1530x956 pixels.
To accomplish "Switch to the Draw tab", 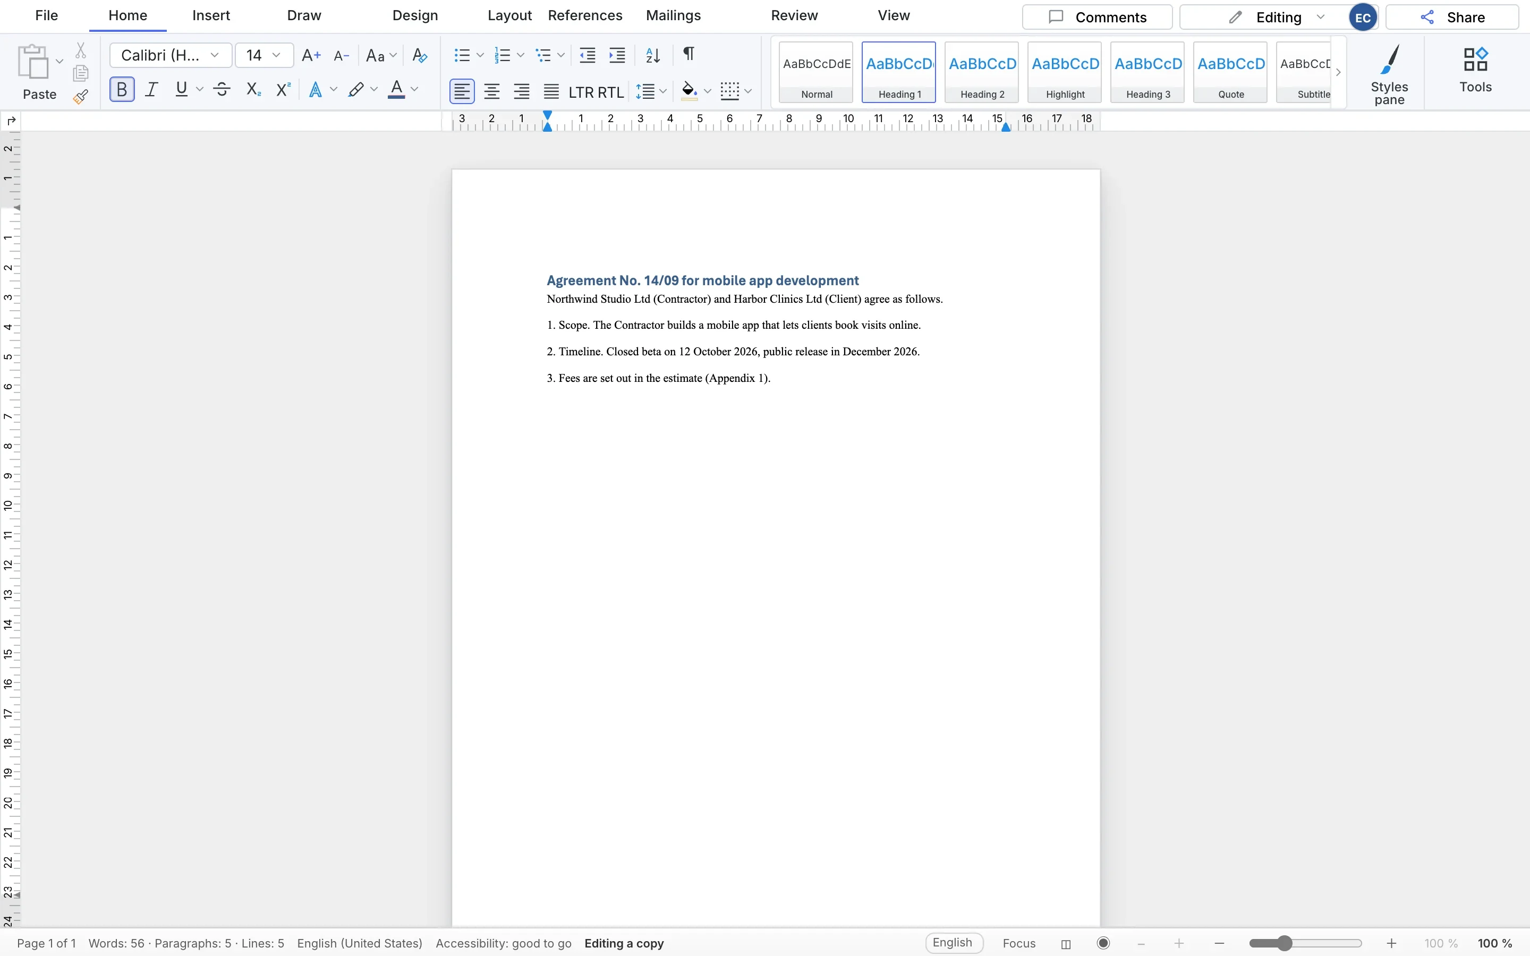I will click(x=304, y=16).
